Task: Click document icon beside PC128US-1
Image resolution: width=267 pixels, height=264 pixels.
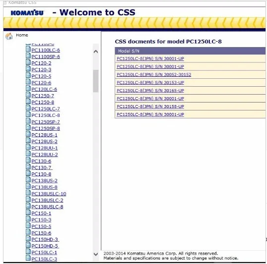Action: 28,134
